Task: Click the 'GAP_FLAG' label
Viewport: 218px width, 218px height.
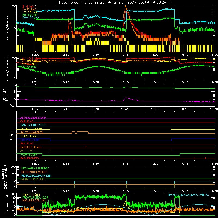Action: [27, 121]
